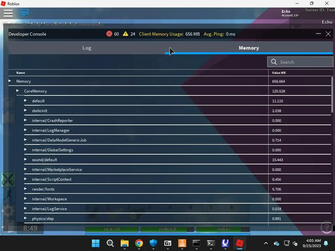The image size is (335, 251).
Task: Expand internal/Workspace row
Action: (x=26, y=199)
